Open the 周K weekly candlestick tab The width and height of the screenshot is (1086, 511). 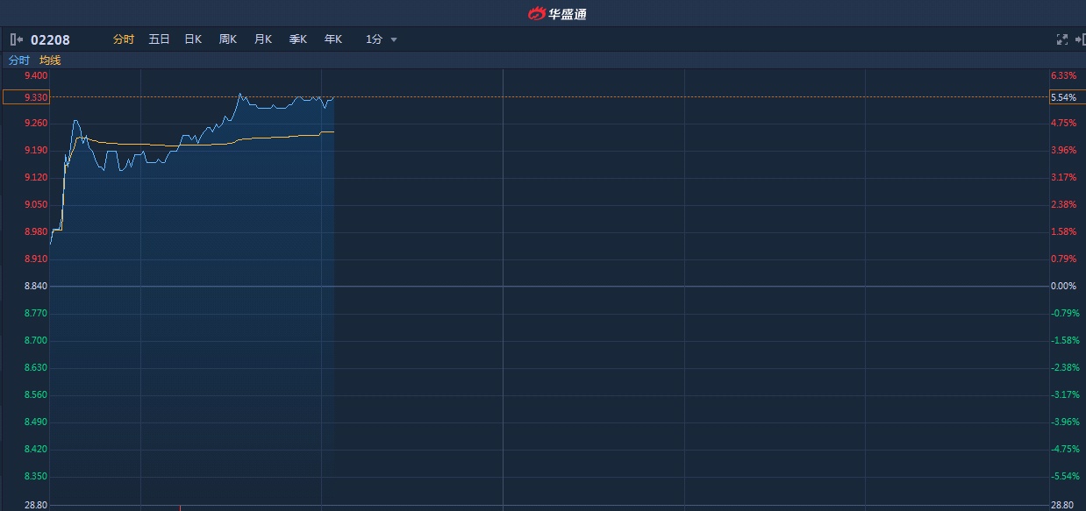[x=228, y=39]
